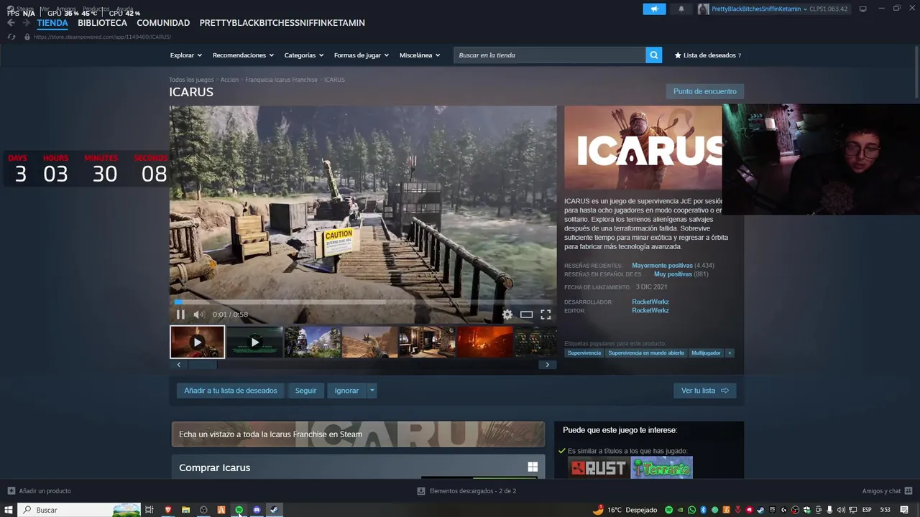The height and width of the screenshot is (517, 920).
Task: Open the system volume tray icon
Action: [841, 510]
